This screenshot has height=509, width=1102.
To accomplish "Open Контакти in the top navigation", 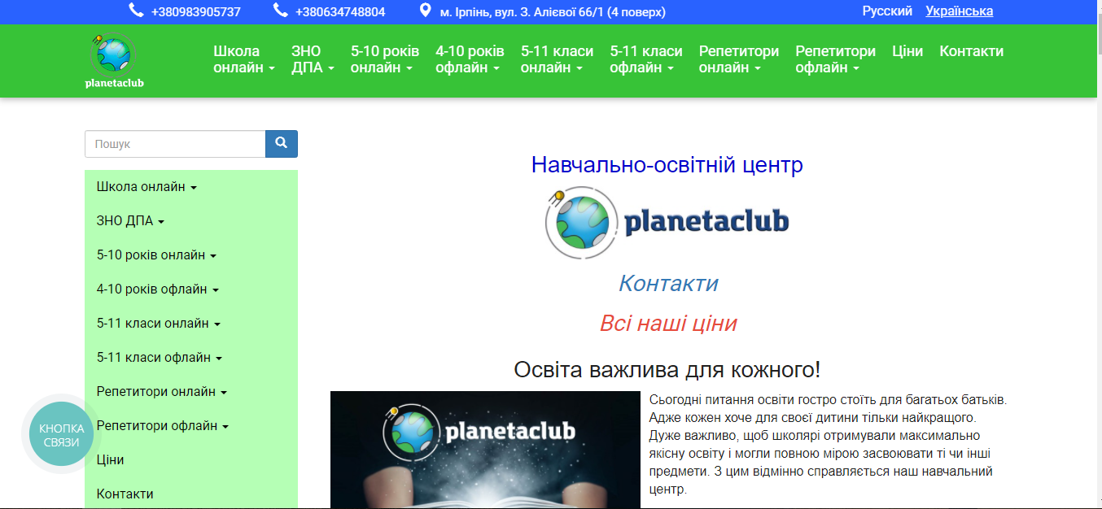I will pos(972,51).
